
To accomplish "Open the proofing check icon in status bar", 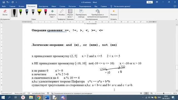I will (29, 93).
